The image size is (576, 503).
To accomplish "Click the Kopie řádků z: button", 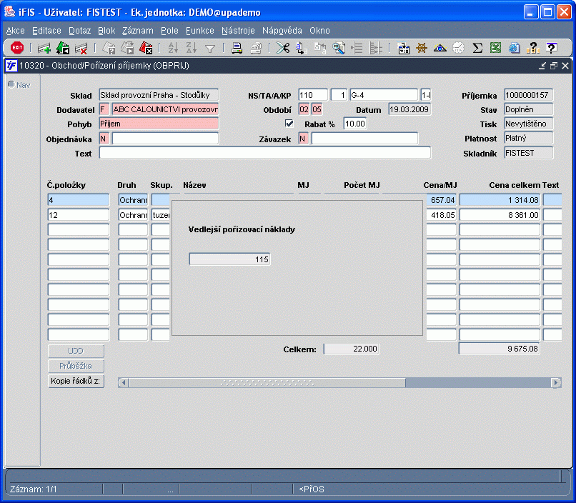I will click(76, 381).
